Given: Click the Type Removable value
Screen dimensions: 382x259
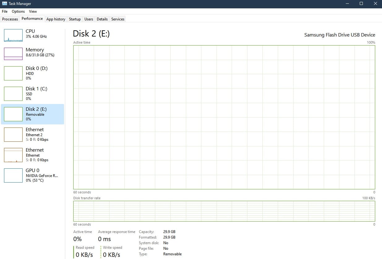Looking at the screenshot, I should [x=172, y=254].
